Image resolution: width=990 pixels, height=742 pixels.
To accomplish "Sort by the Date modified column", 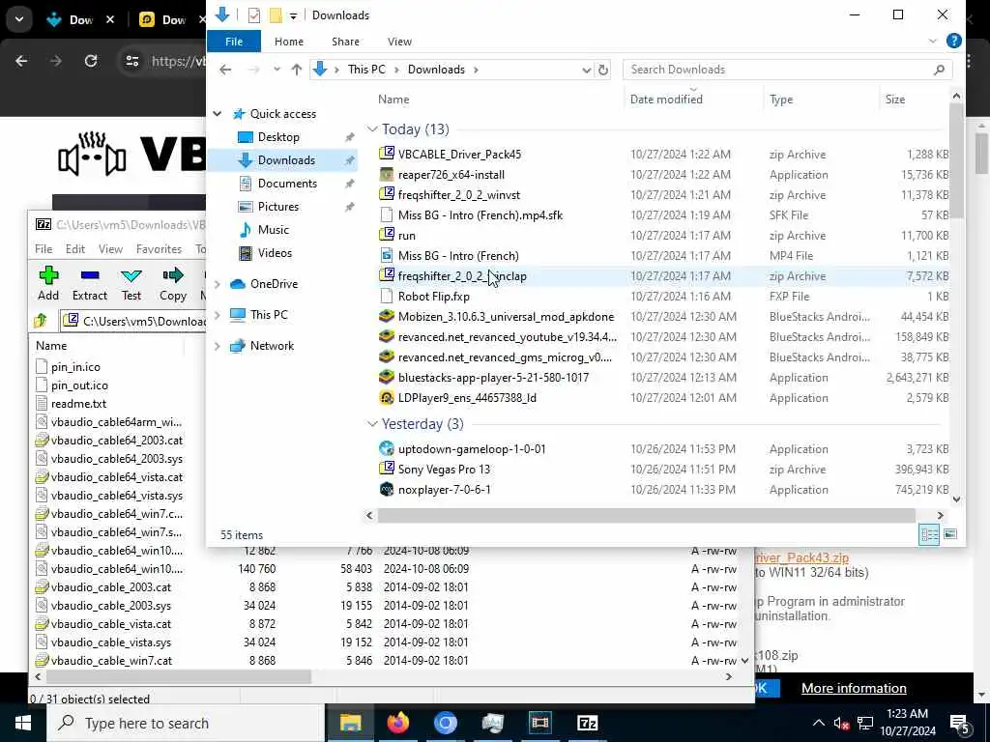I will click(666, 100).
